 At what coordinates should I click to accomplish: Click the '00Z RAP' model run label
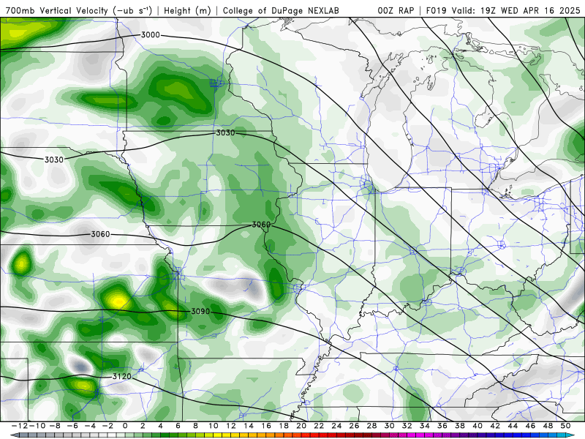click(x=396, y=10)
